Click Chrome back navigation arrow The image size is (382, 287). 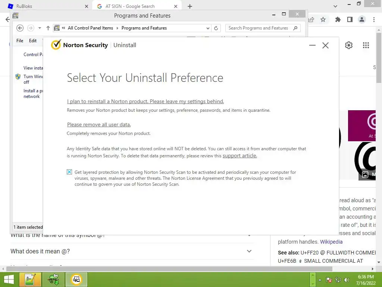(x=7, y=19)
